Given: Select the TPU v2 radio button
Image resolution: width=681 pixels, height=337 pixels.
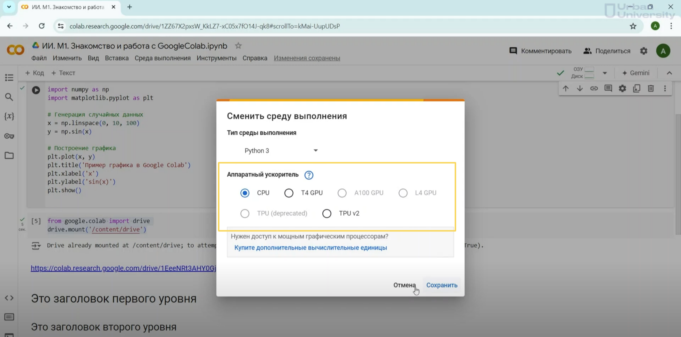Looking at the screenshot, I should [x=327, y=214].
